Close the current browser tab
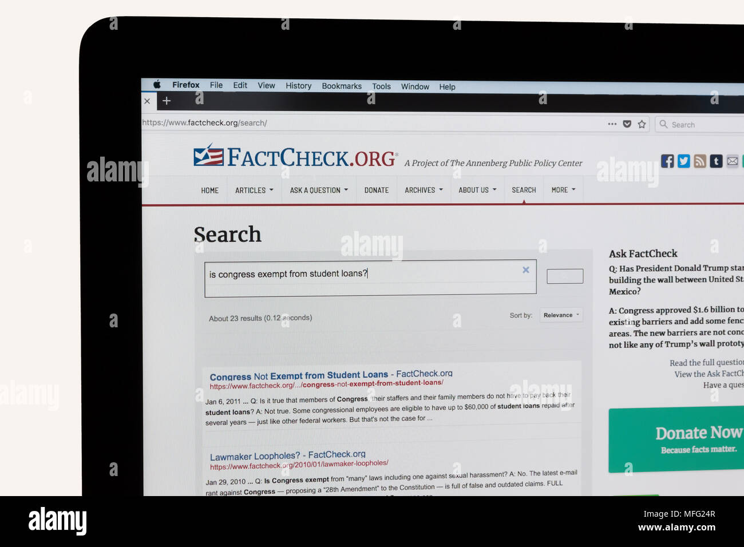Viewport: 744px width, 547px height. (147, 101)
